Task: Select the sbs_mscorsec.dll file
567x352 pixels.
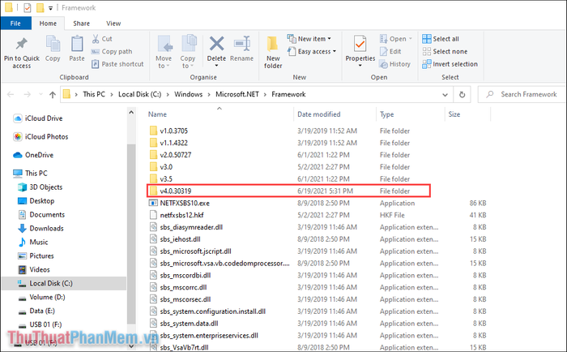Action: 185,299
